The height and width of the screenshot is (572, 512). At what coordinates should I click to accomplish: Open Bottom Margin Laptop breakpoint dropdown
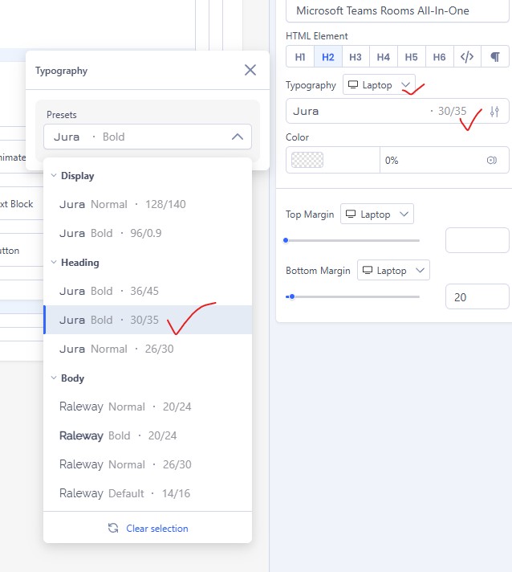[393, 271]
